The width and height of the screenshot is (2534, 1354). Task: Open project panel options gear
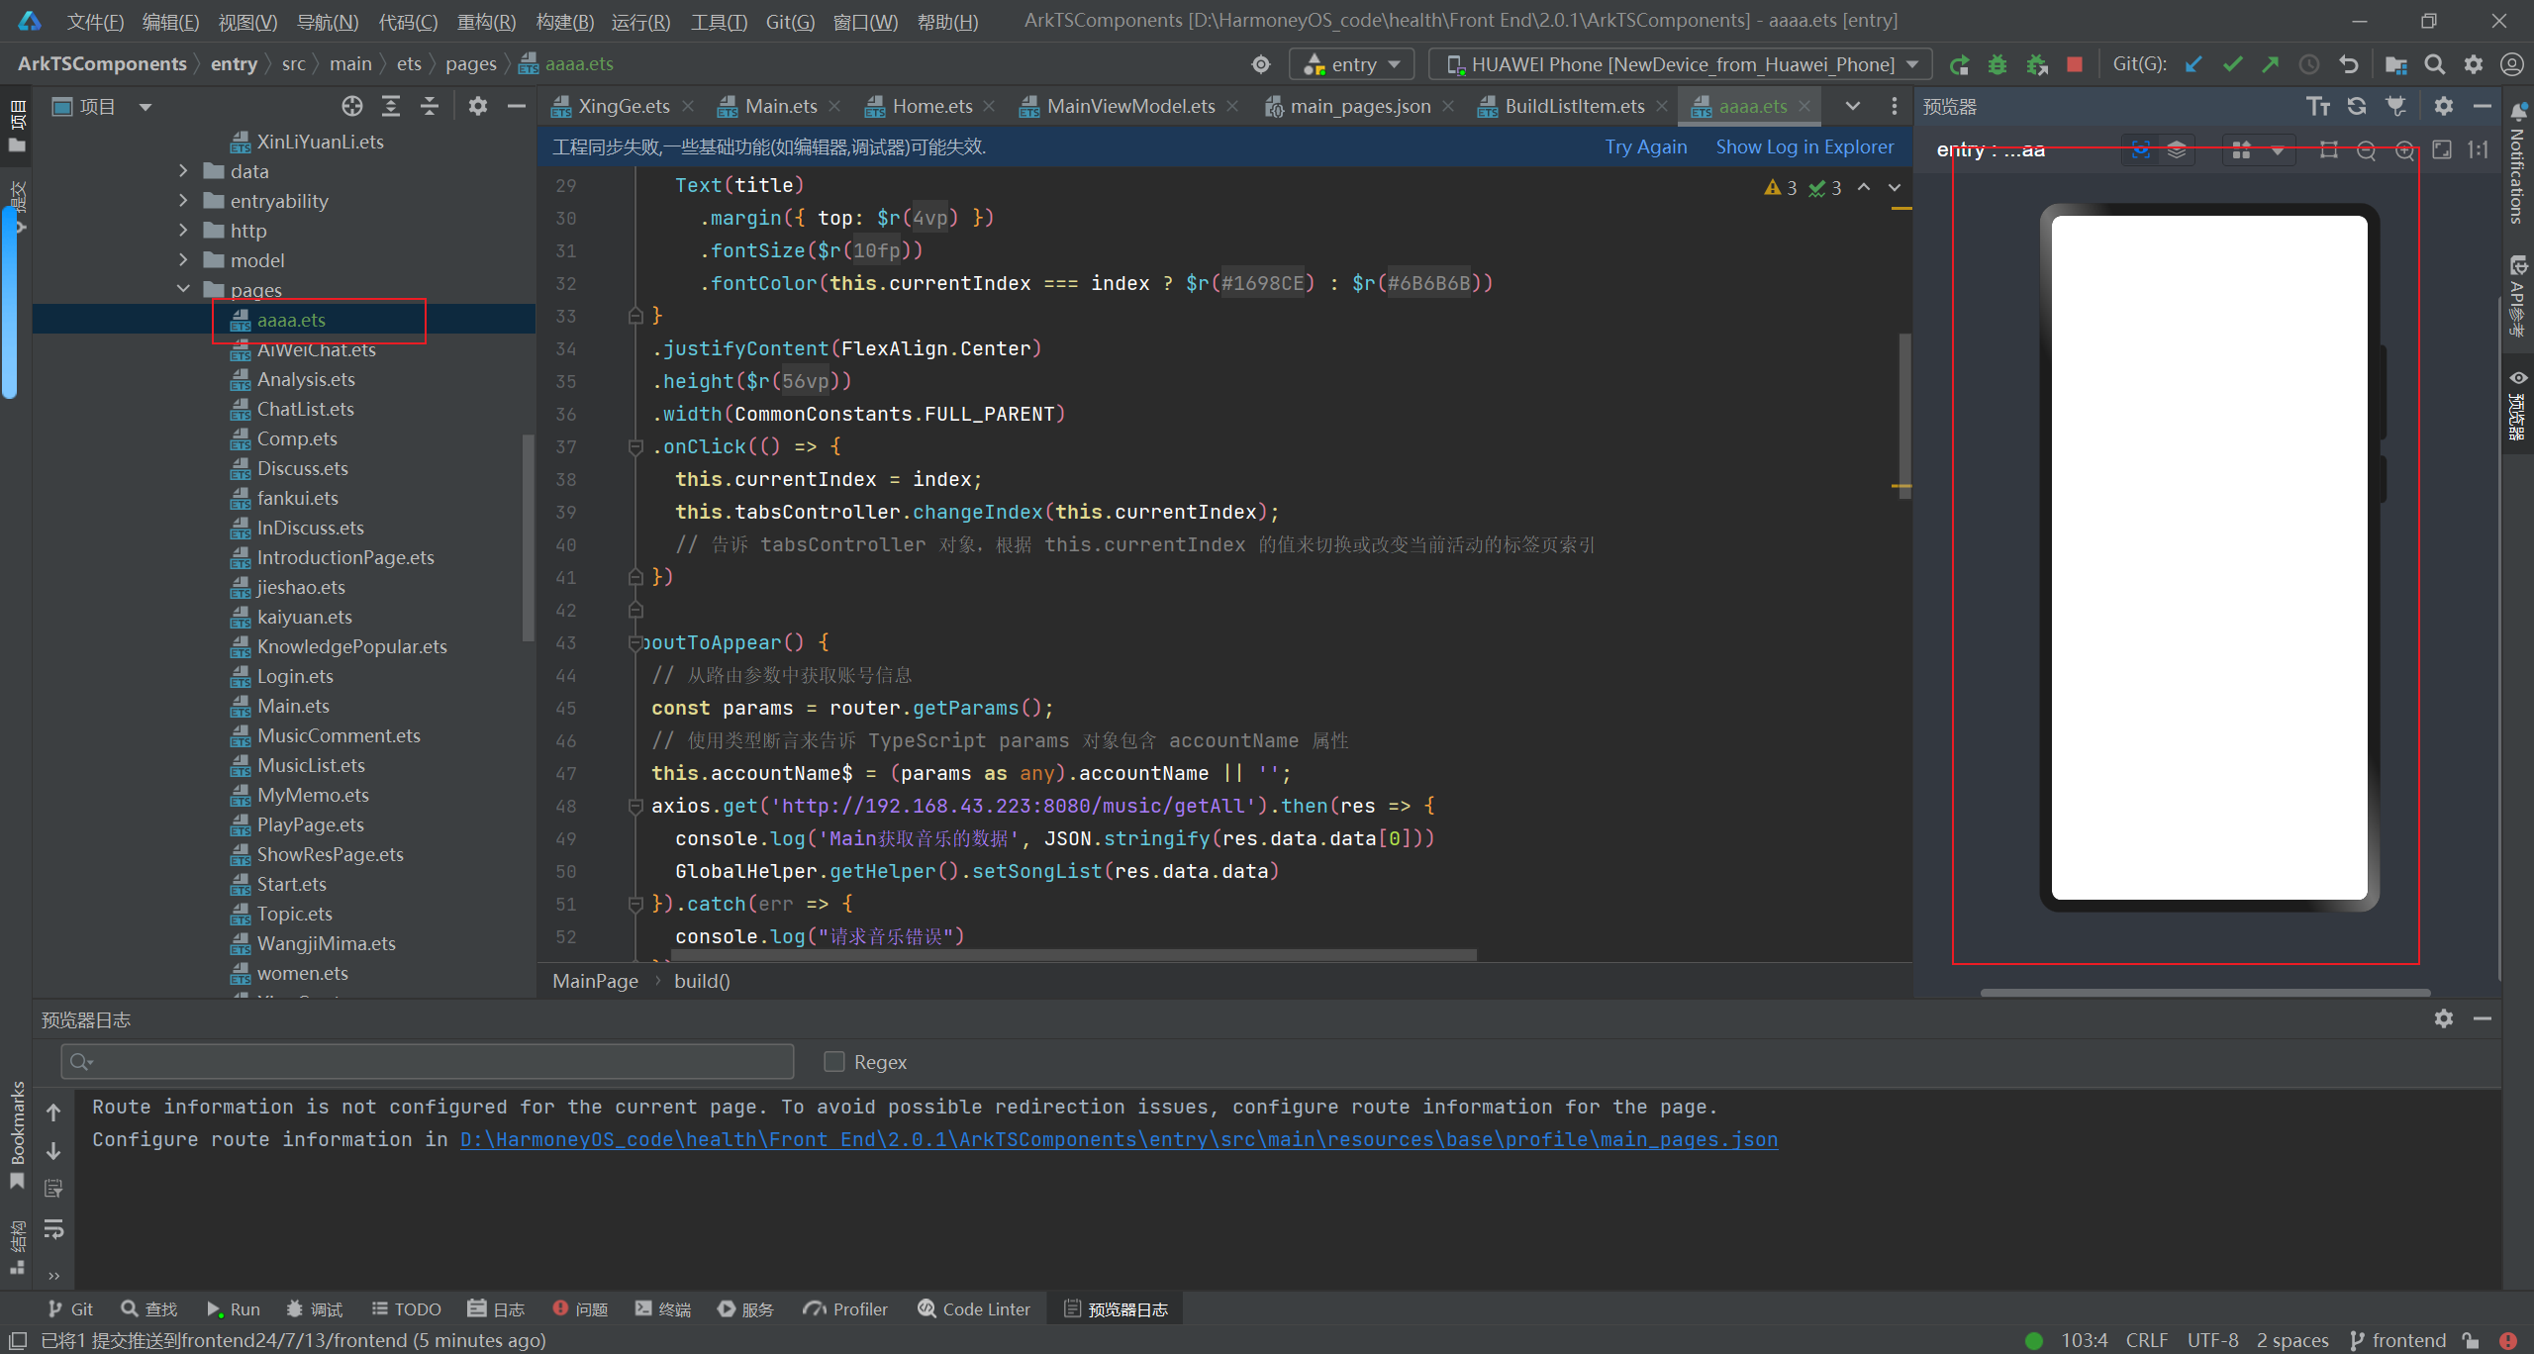pyautogui.click(x=478, y=106)
